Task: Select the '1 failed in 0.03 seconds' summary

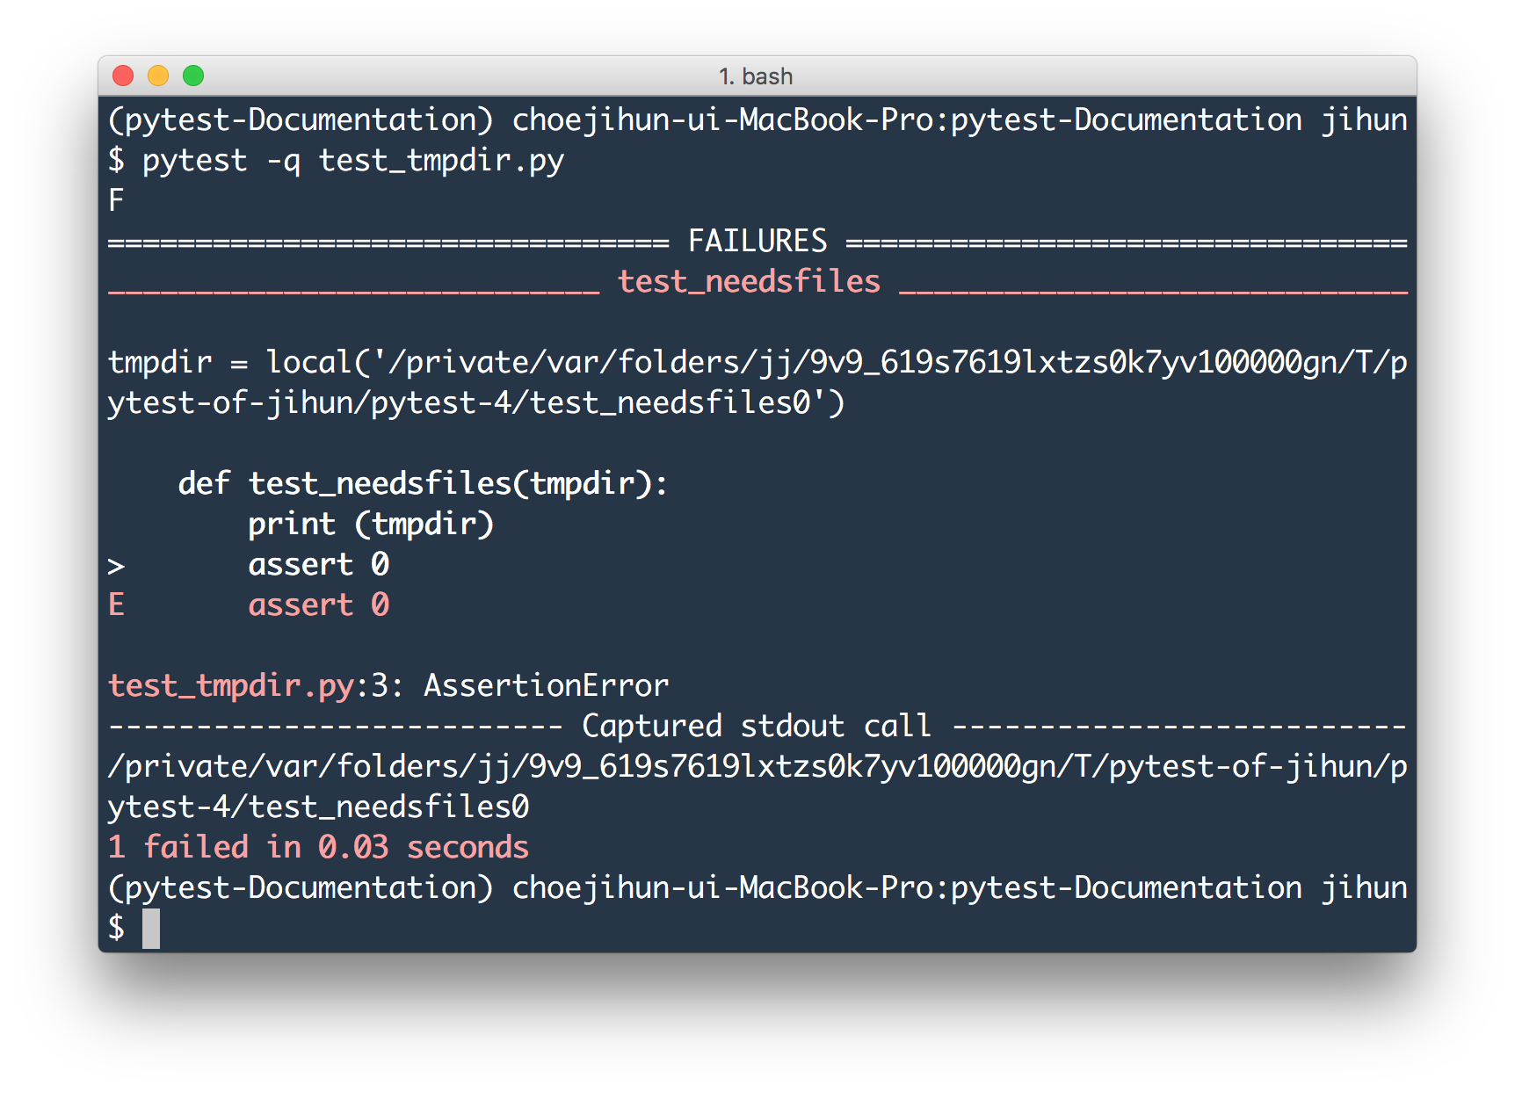Action: [318, 846]
